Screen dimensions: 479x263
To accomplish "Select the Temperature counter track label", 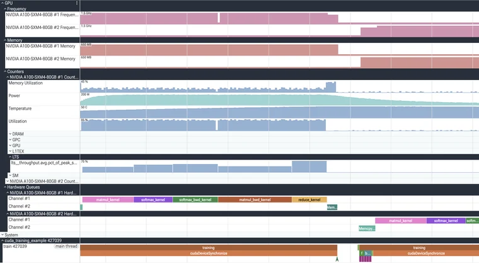I will tap(20, 108).
